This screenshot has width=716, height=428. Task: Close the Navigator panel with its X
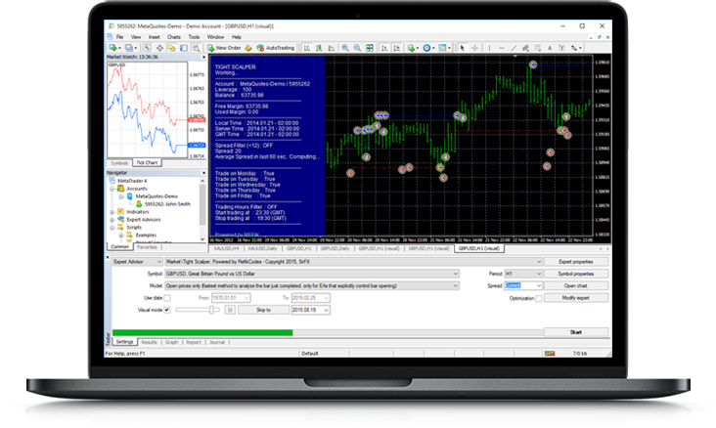(x=205, y=173)
